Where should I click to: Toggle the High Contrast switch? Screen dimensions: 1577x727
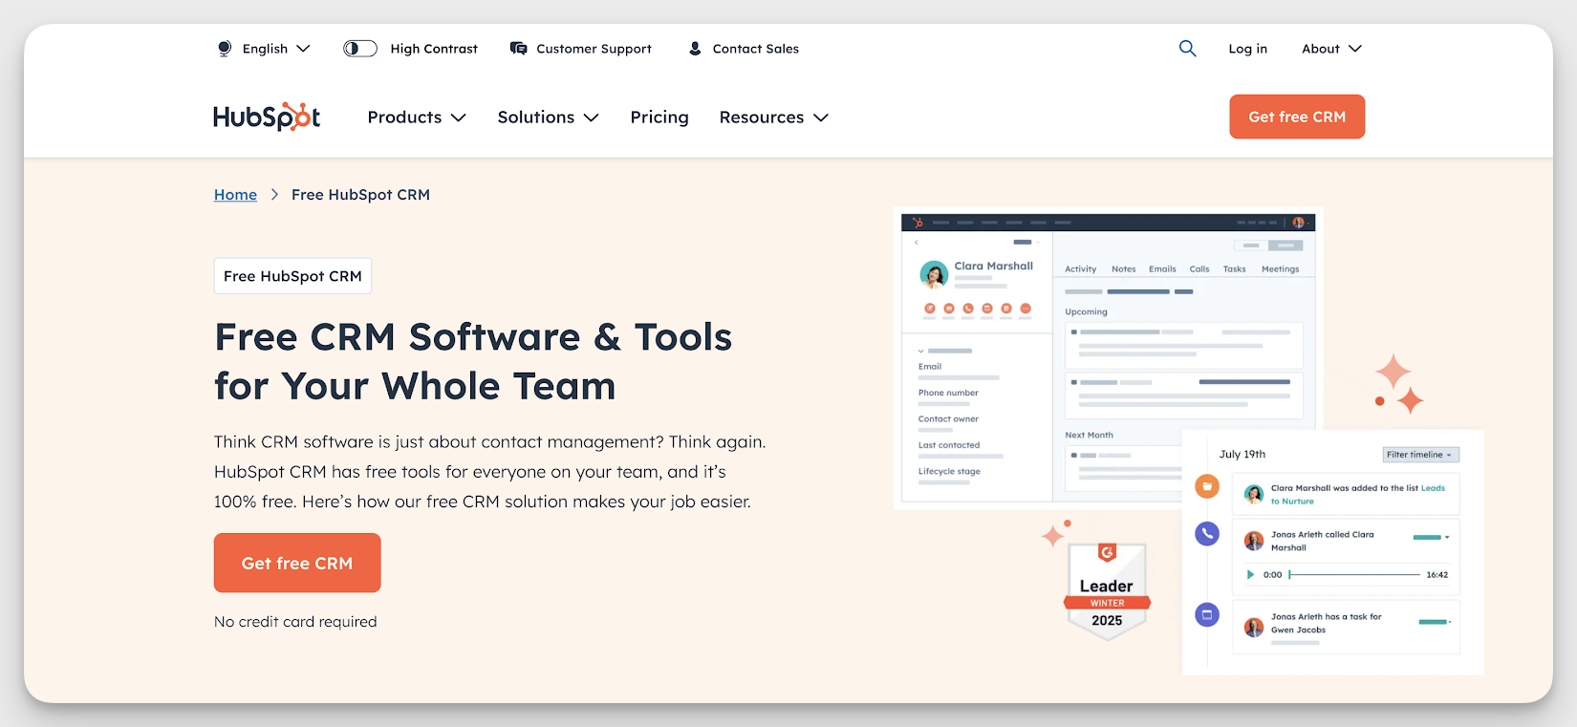pos(360,49)
